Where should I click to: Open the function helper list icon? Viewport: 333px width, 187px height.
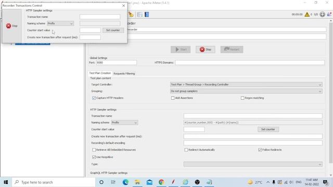click(x=139, y=15)
